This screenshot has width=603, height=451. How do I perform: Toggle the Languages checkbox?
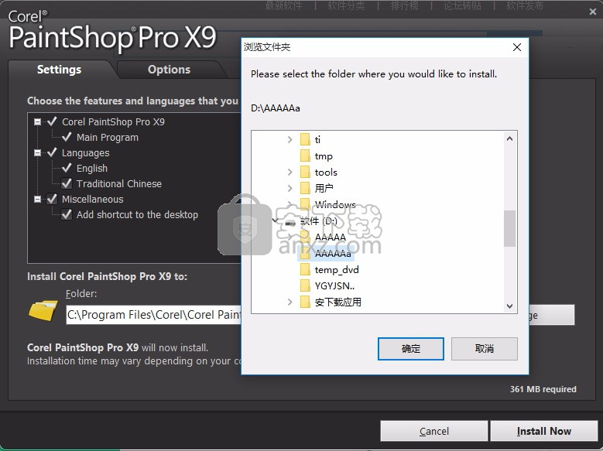(52, 152)
